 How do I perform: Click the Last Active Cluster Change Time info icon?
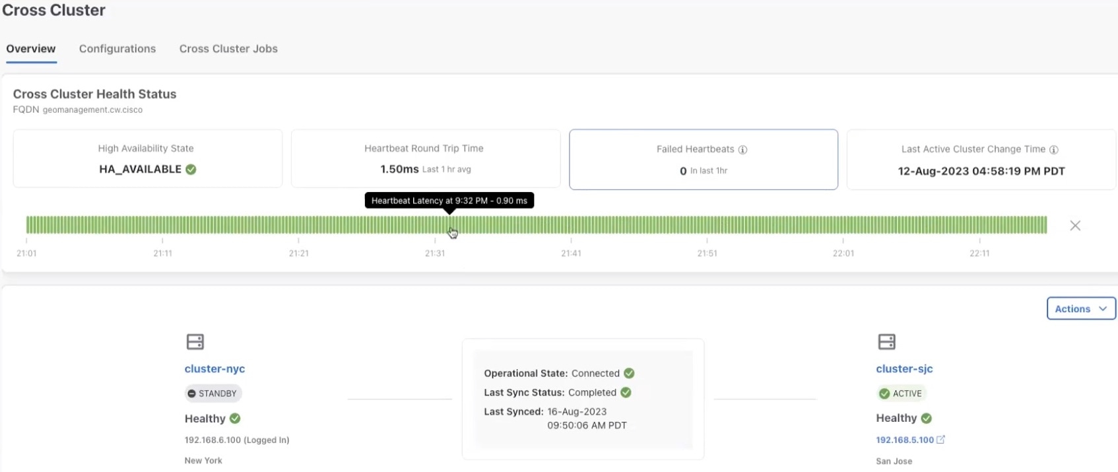point(1054,150)
